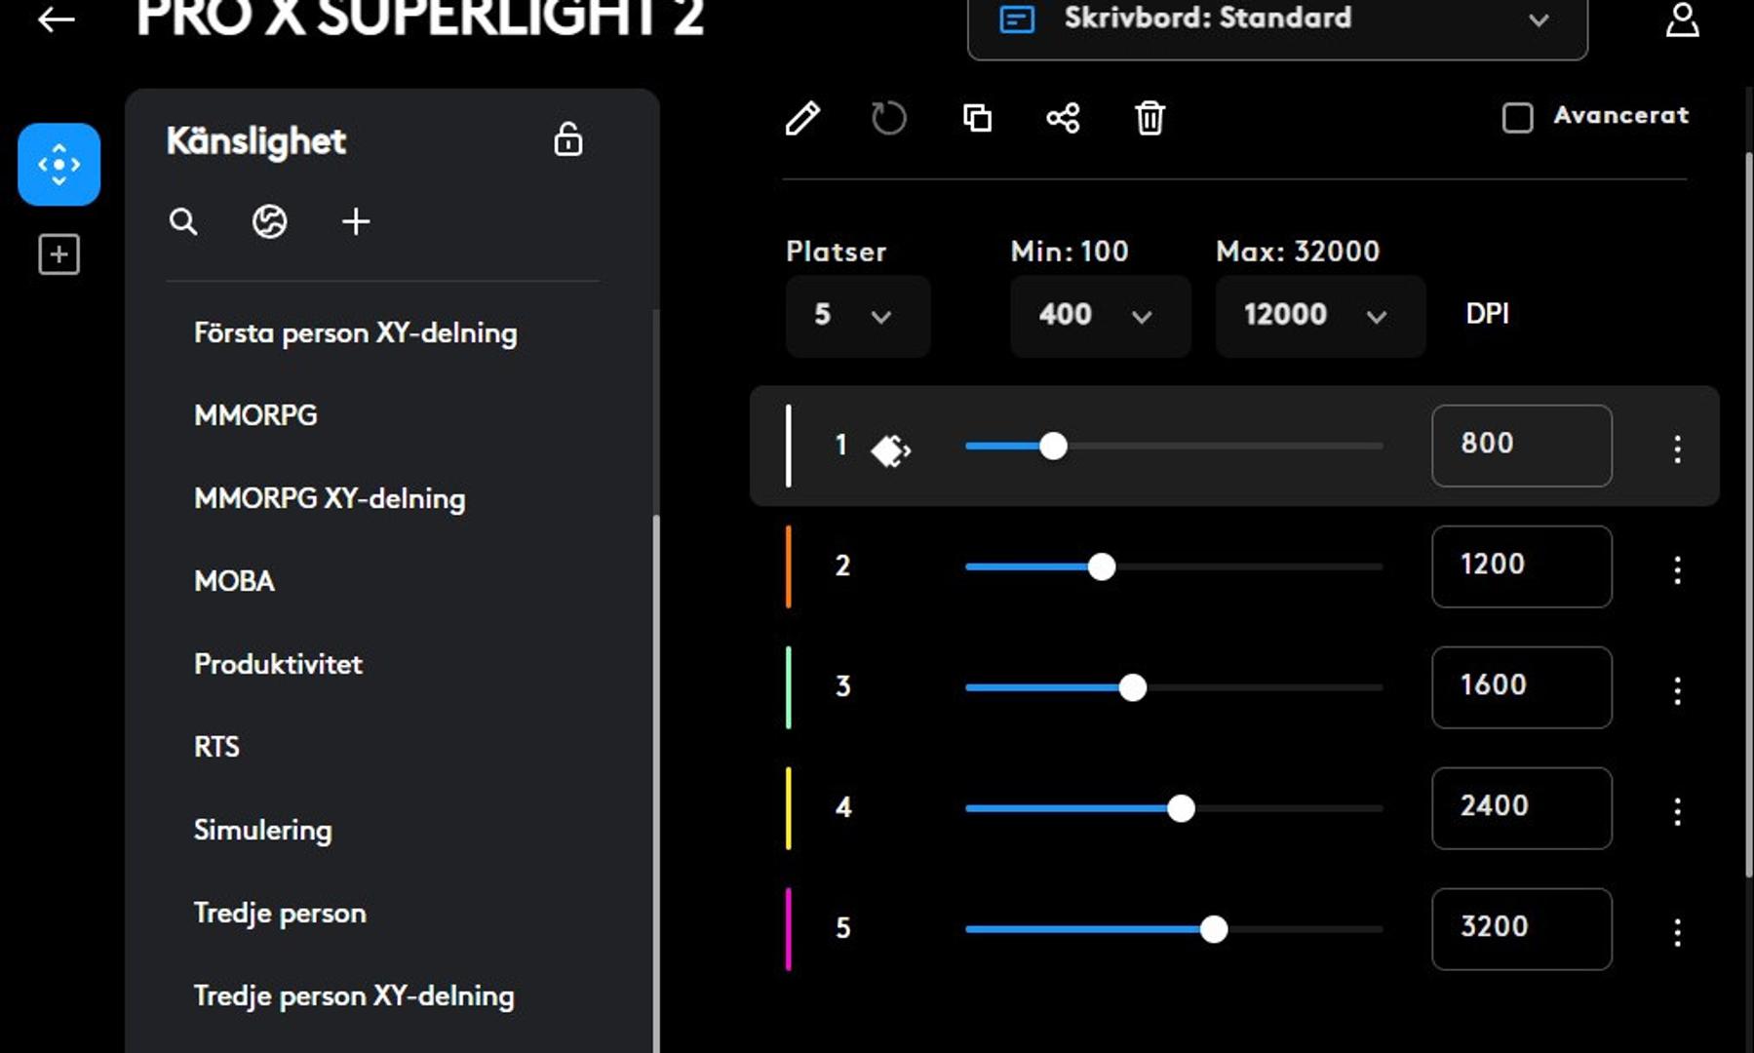Choose the Simulering preset

[263, 830]
